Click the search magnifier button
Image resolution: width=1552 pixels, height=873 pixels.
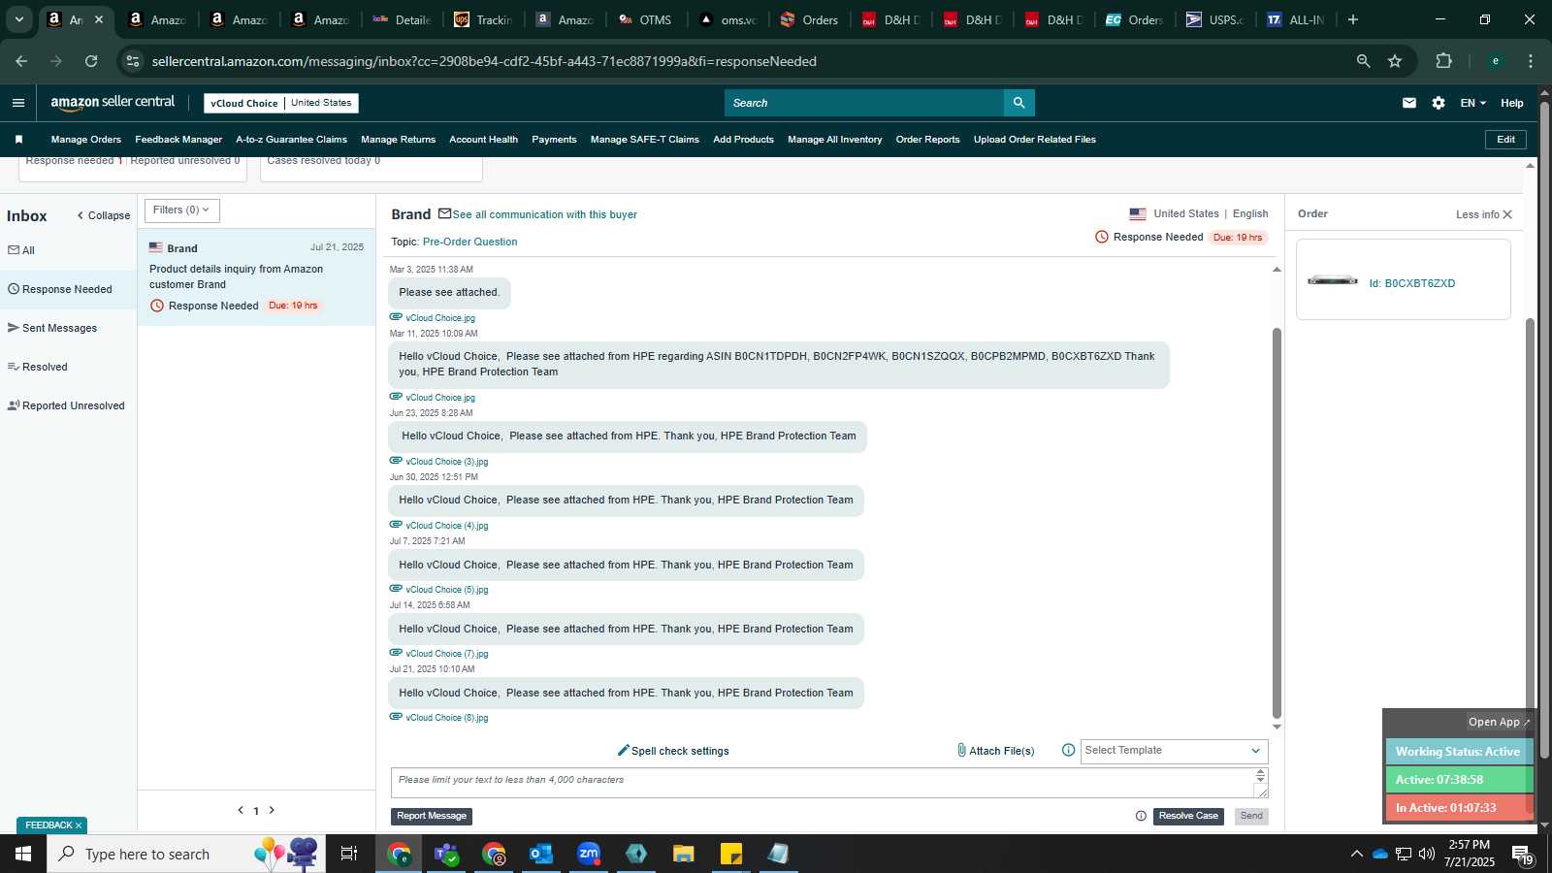point(1018,103)
